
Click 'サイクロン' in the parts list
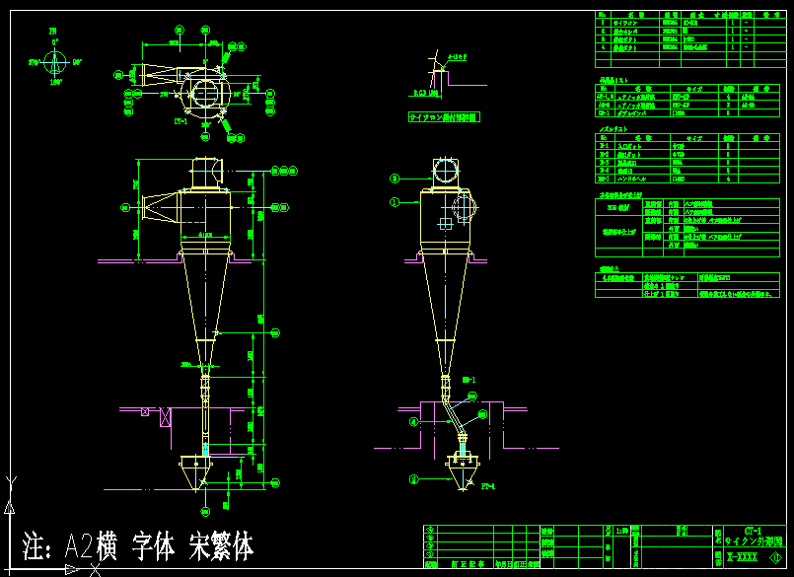pyautogui.click(x=625, y=23)
